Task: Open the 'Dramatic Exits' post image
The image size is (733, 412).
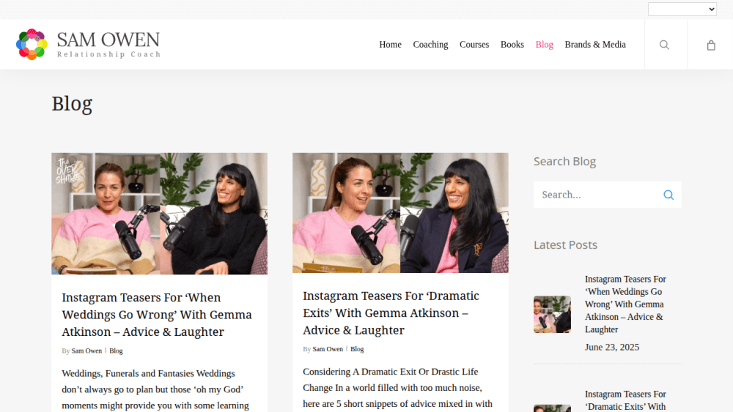Action: 401,213
